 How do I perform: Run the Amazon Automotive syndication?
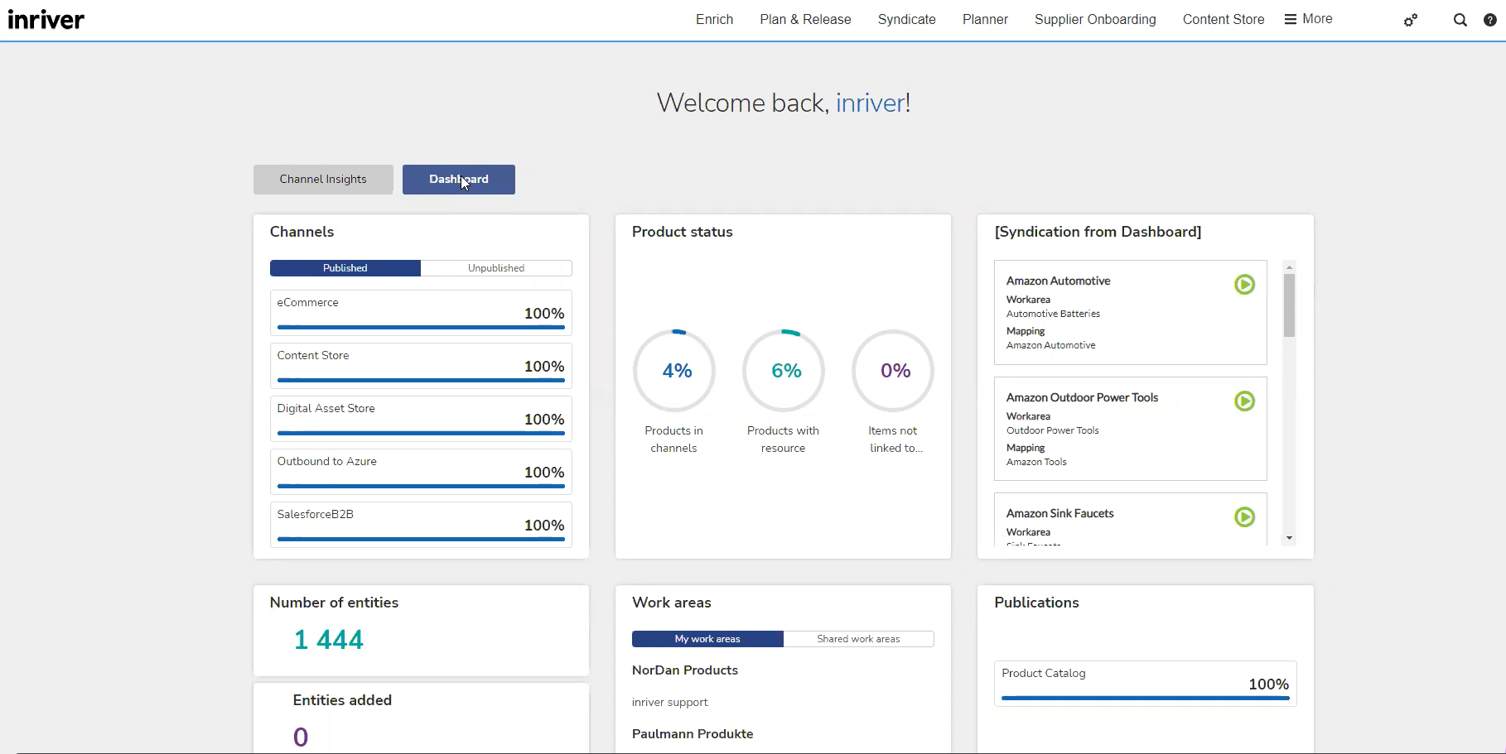pos(1244,285)
